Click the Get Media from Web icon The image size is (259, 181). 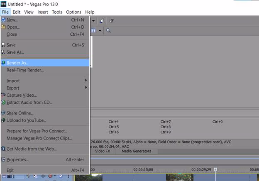click(3, 149)
